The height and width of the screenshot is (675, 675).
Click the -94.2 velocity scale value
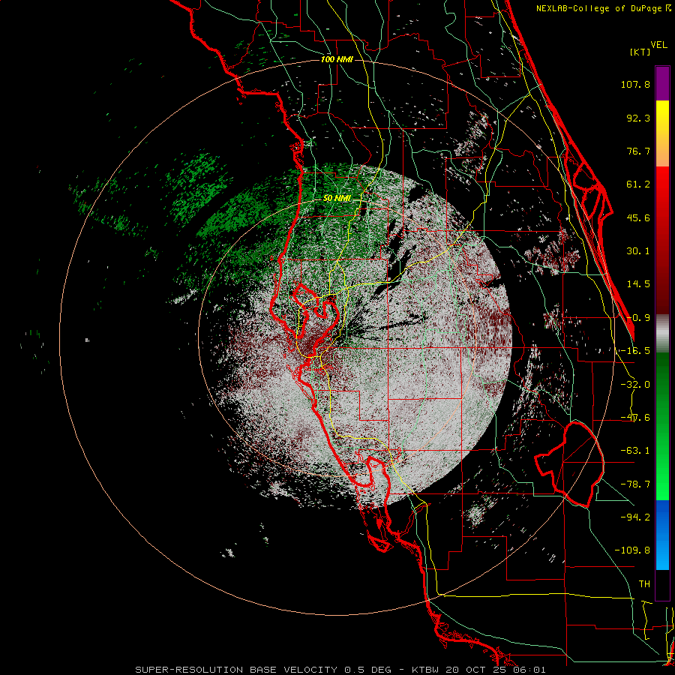[x=635, y=517]
